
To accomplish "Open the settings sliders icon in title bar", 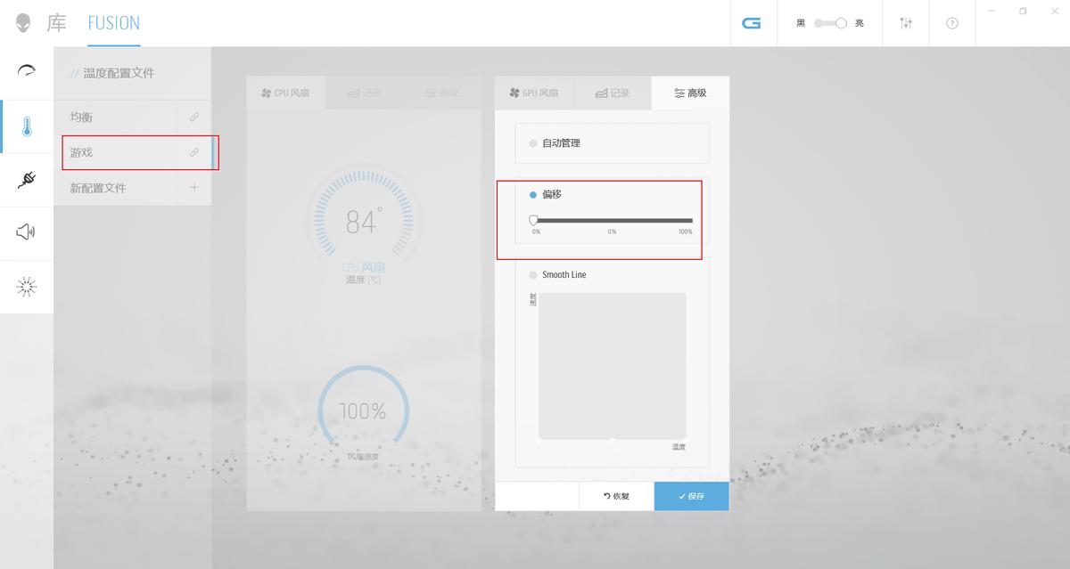I will tap(906, 23).
